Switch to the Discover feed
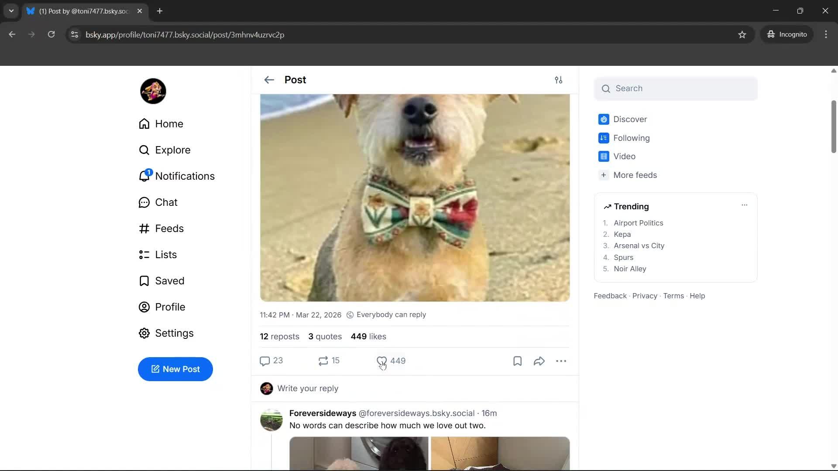The height and width of the screenshot is (471, 838). [x=630, y=119]
